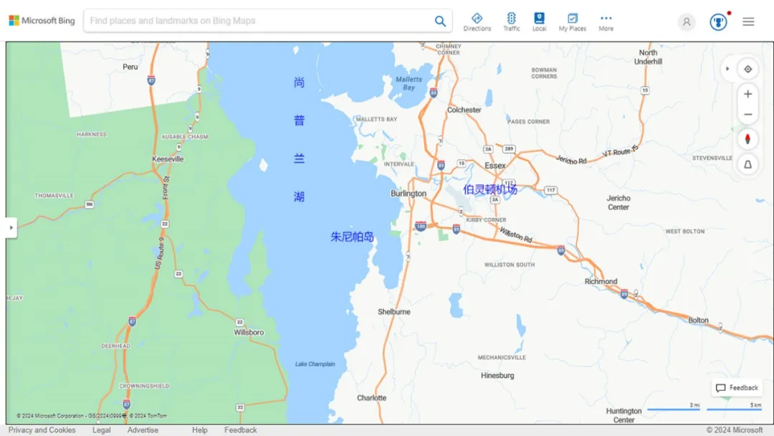Zoom in on the map
The width and height of the screenshot is (774, 436).
pos(747,94)
